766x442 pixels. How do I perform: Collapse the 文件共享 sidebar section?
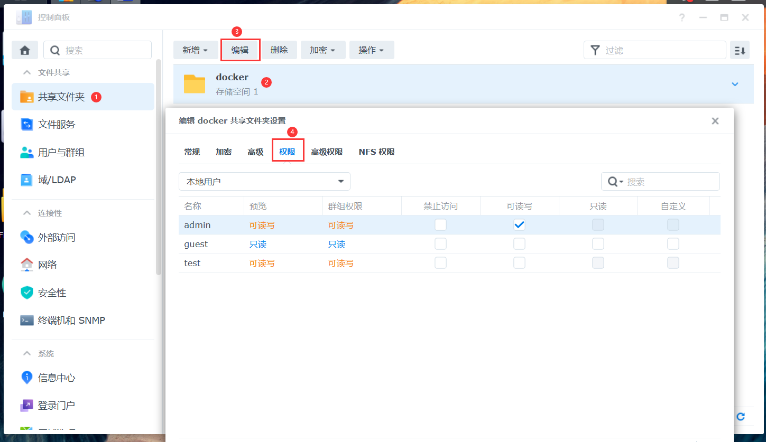click(27, 72)
